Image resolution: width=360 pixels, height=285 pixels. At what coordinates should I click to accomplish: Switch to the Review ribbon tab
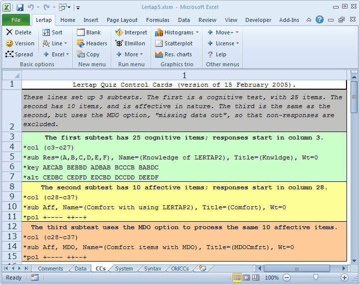point(207,20)
